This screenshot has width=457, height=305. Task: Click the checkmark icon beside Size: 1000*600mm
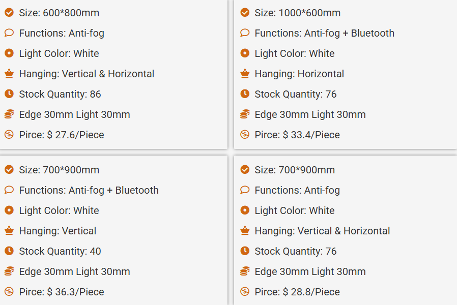click(x=245, y=13)
